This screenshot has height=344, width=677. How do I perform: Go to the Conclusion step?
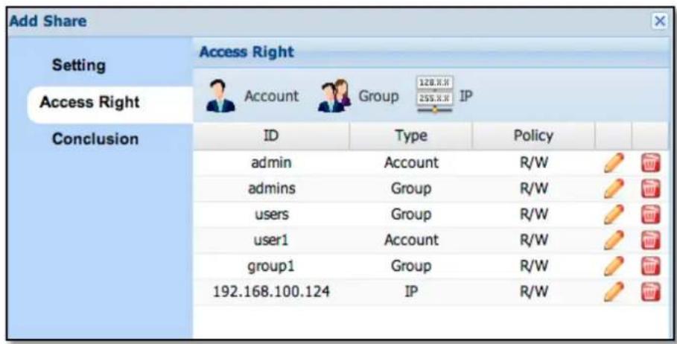[95, 139]
